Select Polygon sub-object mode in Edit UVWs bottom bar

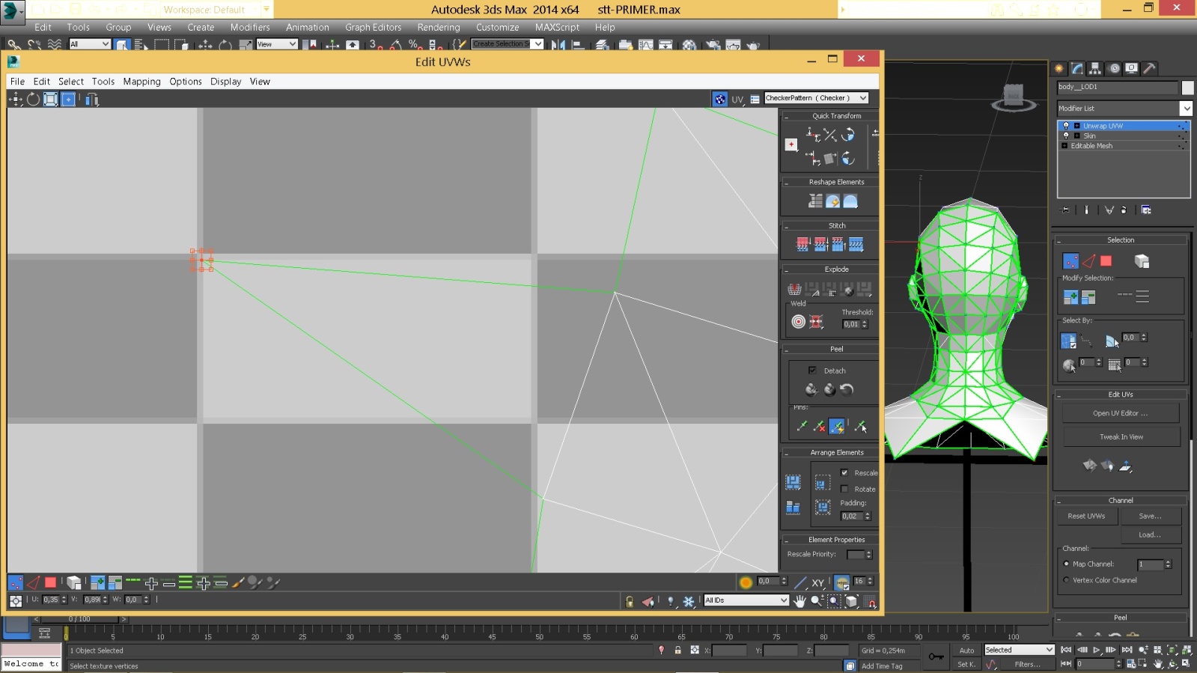50,582
